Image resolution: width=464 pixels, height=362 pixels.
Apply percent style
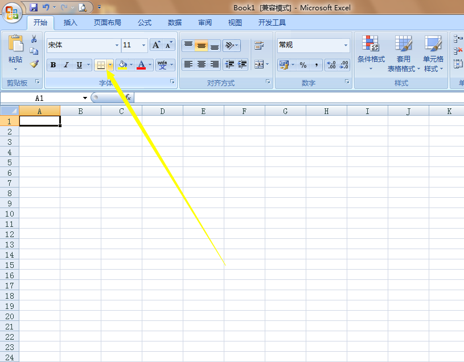coord(303,65)
